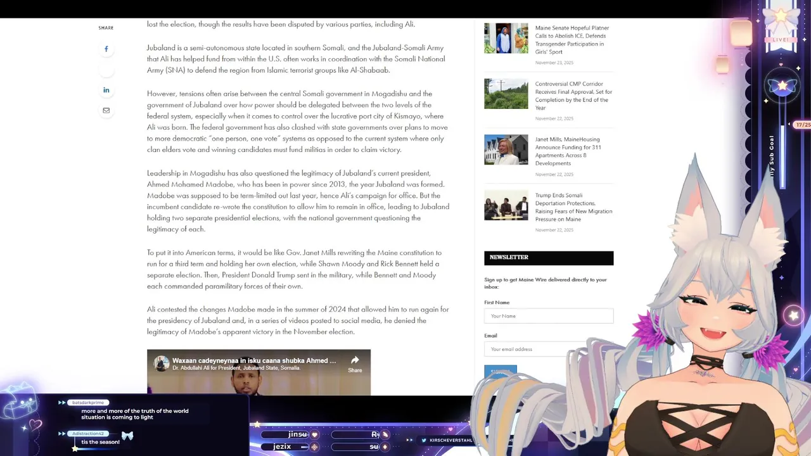This screenshot has height=456, width=811.
Task: Click chat username Adistraction42
Action: [x=88, y=434]
